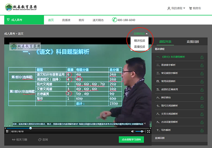Open 咨询 consultation chat
212x148 pixels.
43,140
